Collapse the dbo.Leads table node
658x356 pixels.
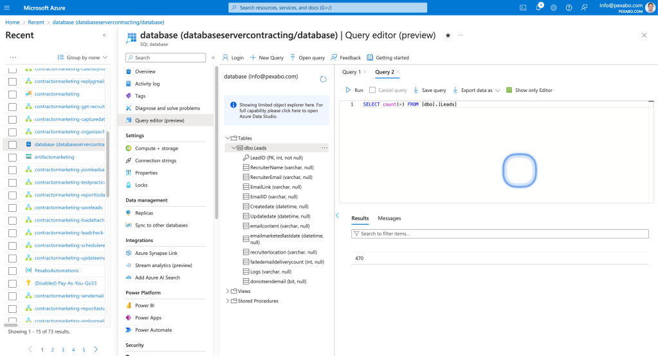233,148
